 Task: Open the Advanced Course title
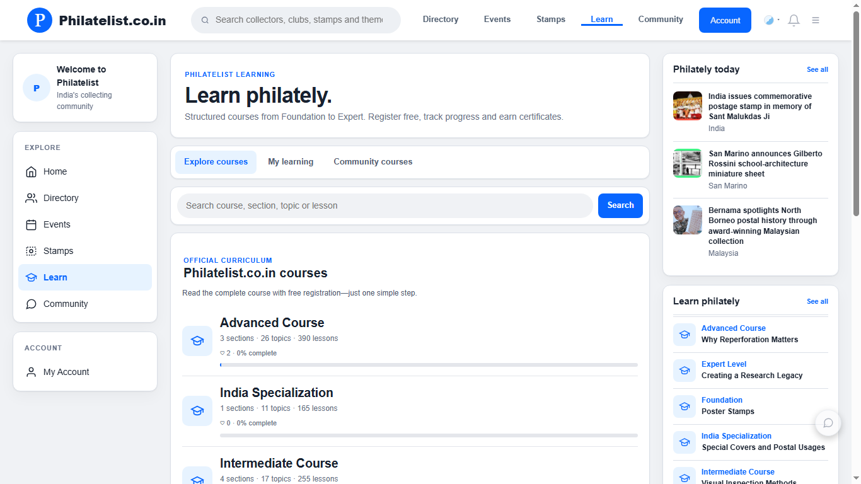pyautogui.click(x=272, y=323)
